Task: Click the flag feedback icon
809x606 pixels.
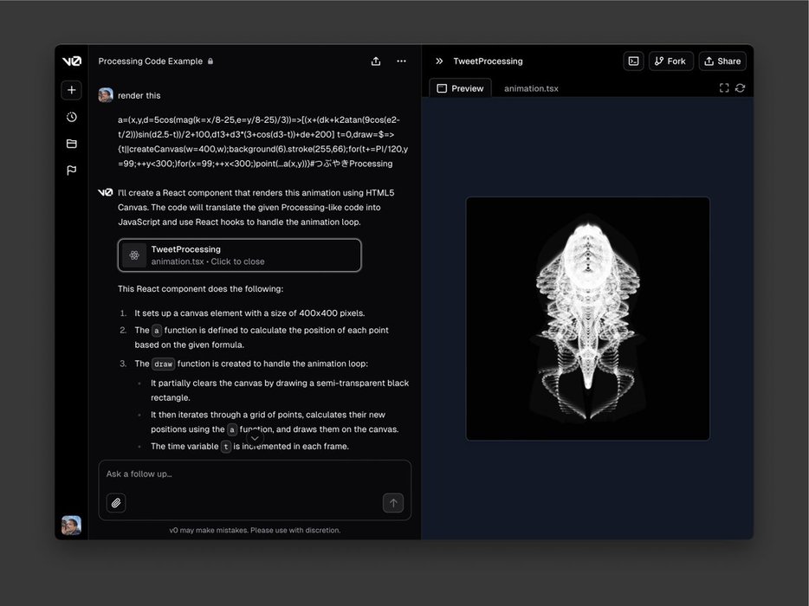Action: pos(71,171)
